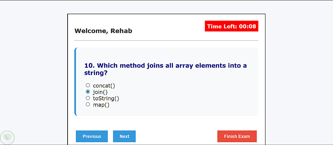Pick the map() radio button
This screenshot has height=145, width=333.
(88, 104)
